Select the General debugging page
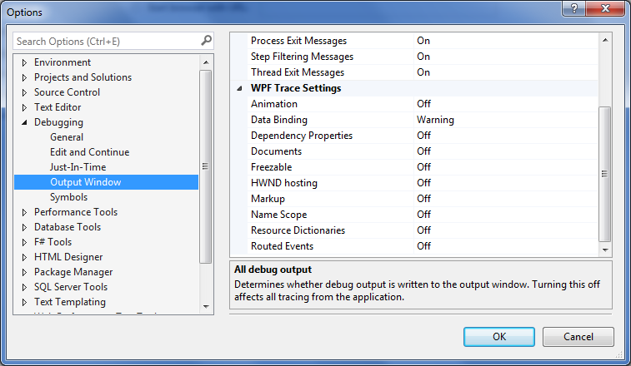The width and height of the screenshot is (631, 366). point(67,137)
